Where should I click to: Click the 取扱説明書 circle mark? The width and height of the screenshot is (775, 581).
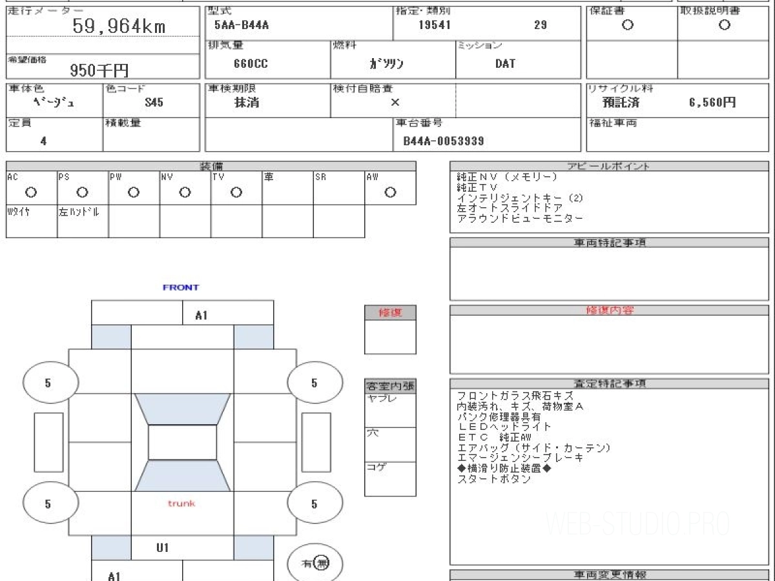725,25
